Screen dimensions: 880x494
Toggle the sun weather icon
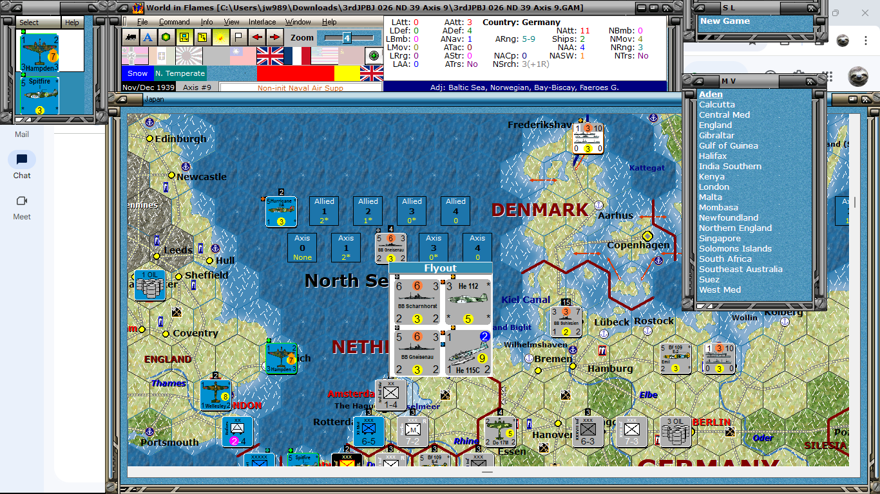[x=220, y=37]
